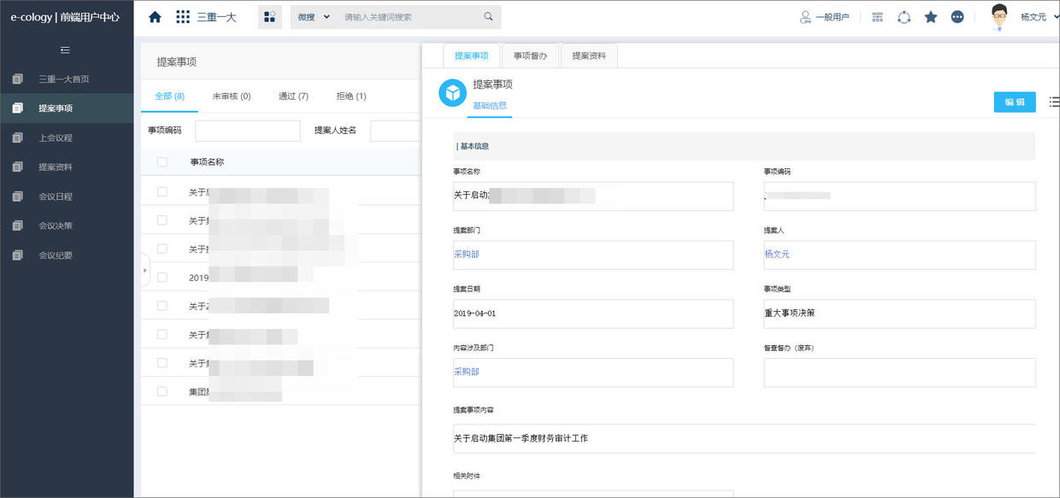Click the search magnifier icon in search bar

(488, 16)
